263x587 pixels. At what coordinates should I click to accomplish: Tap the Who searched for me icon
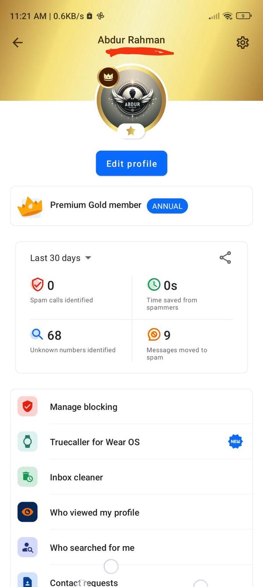27,547
